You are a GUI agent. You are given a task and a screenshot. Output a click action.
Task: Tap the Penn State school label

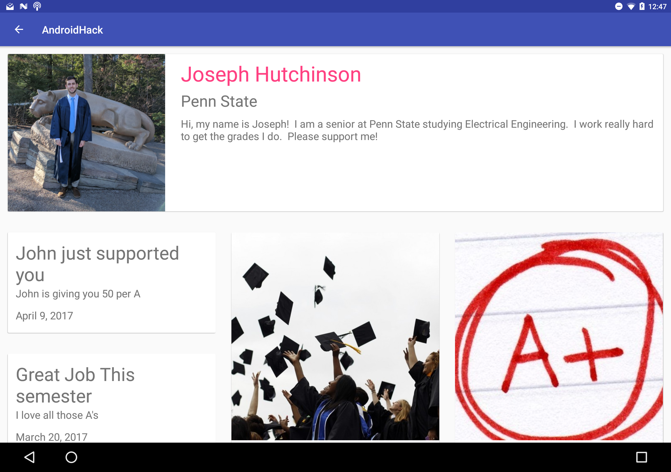pos(219,101)
